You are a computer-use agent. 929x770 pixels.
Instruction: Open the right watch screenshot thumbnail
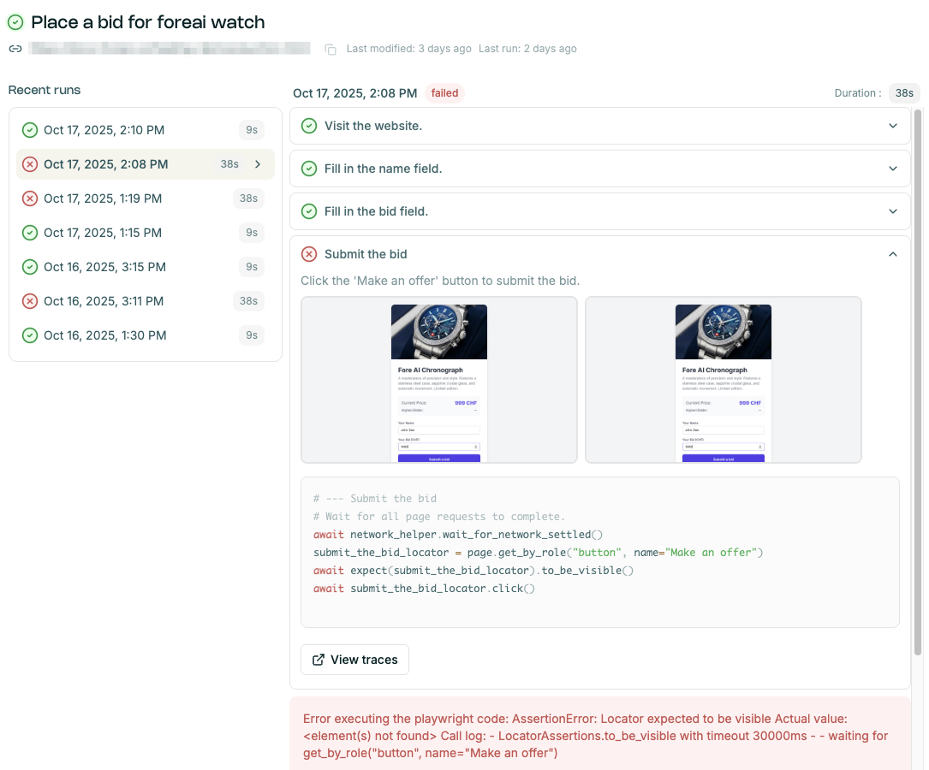[724, 380]
